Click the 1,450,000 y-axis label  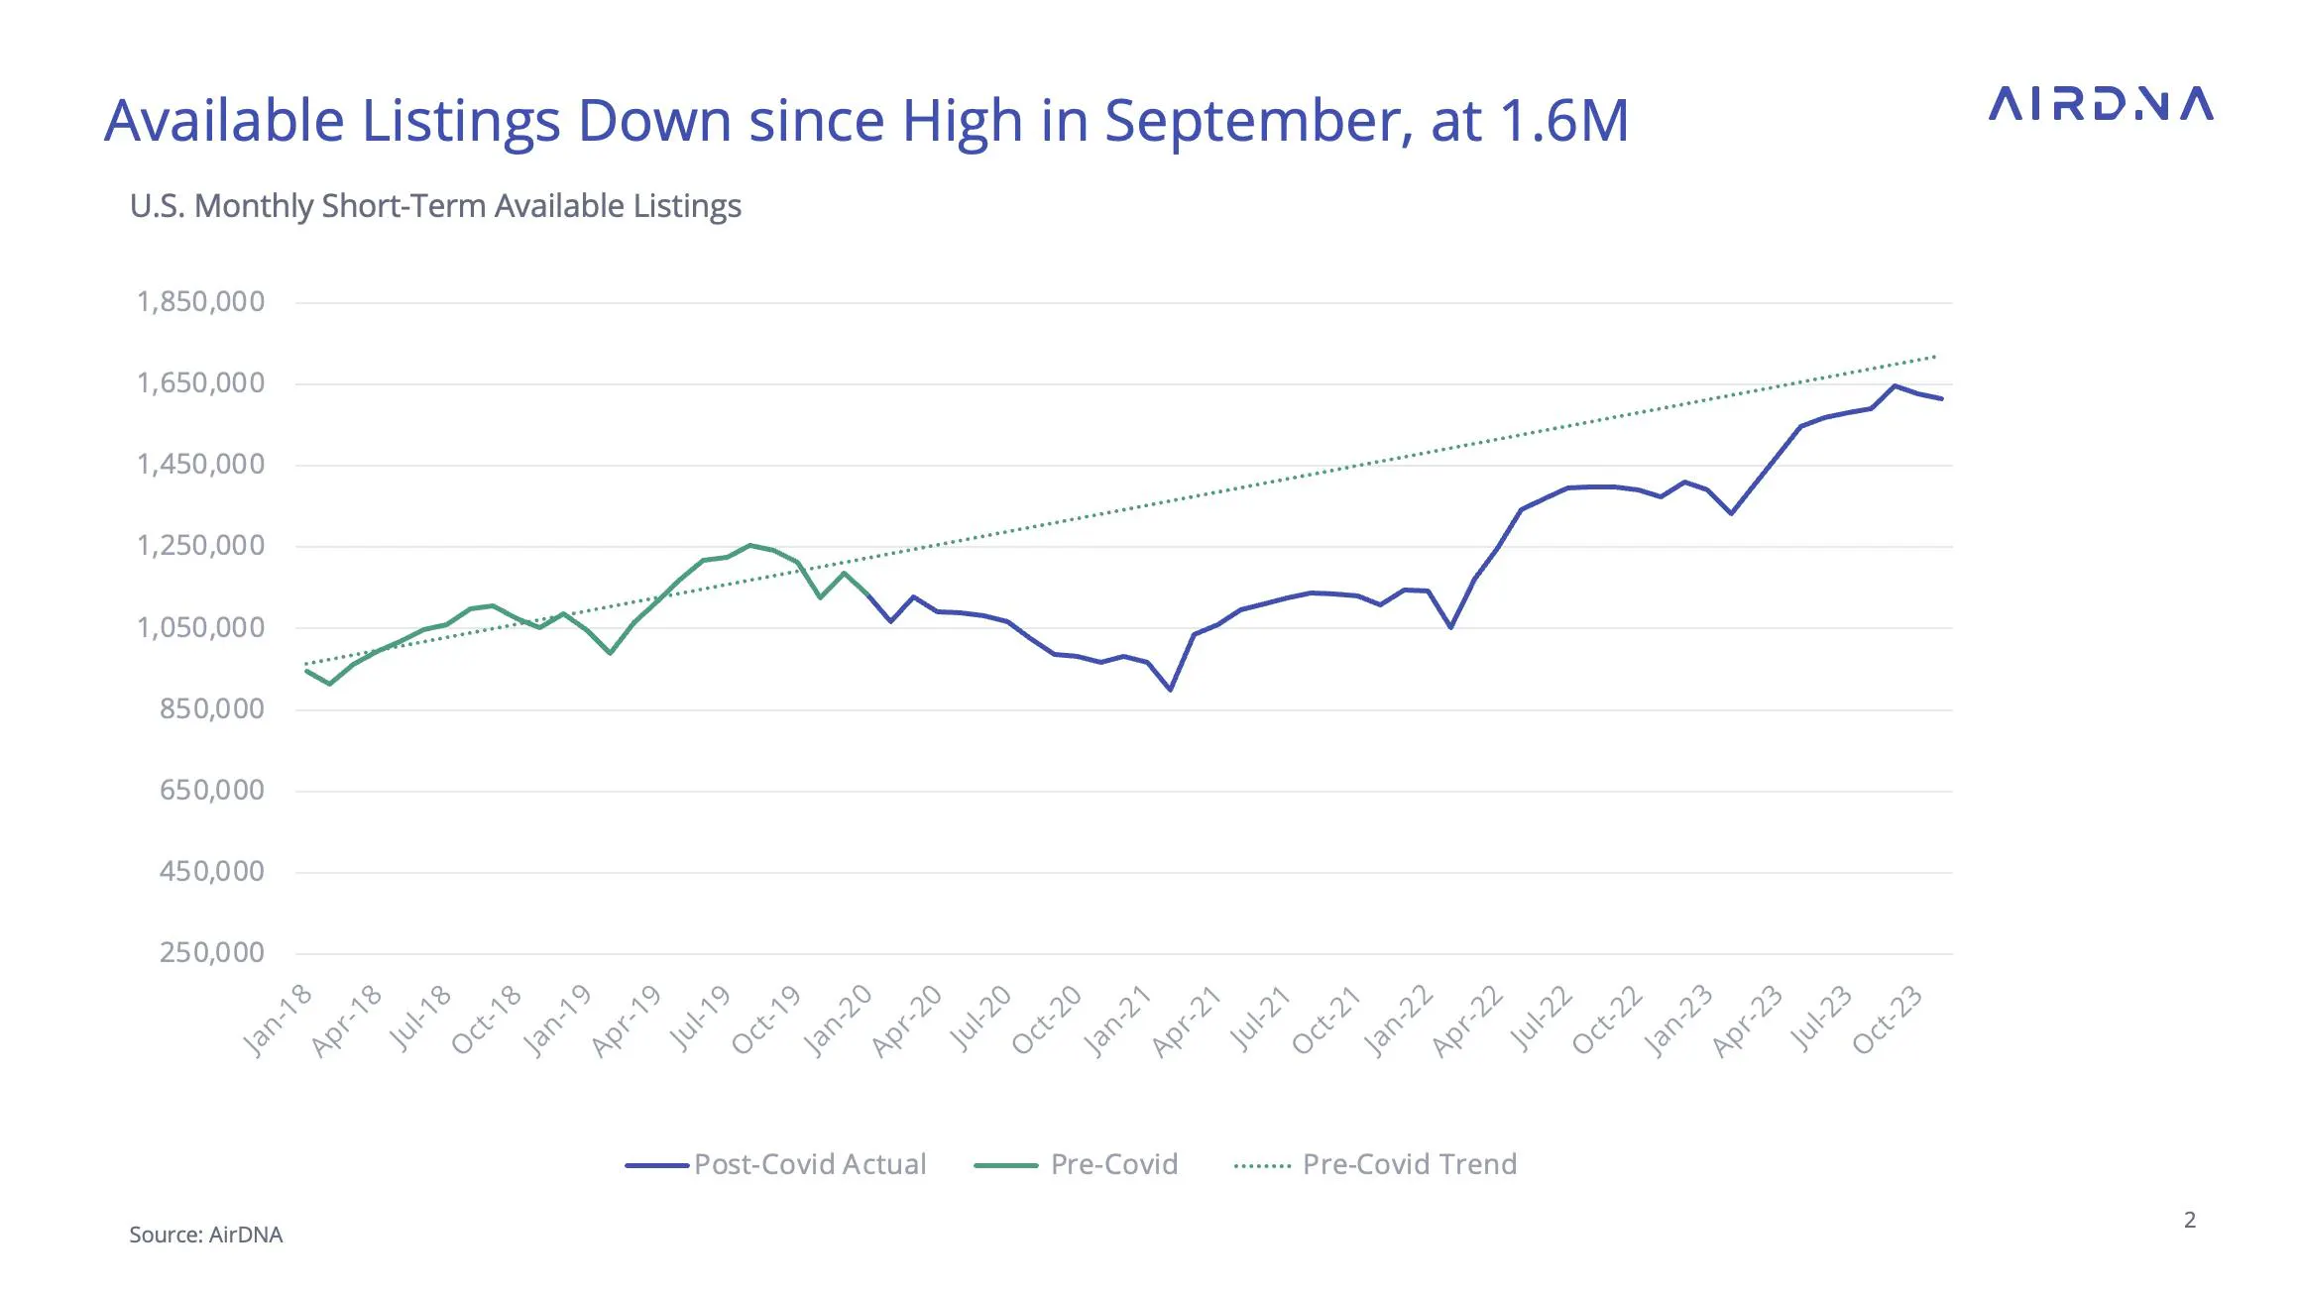(200, 464)
